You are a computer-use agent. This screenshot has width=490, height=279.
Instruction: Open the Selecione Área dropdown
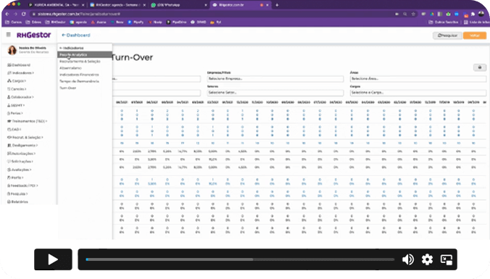tap(418, 79)
